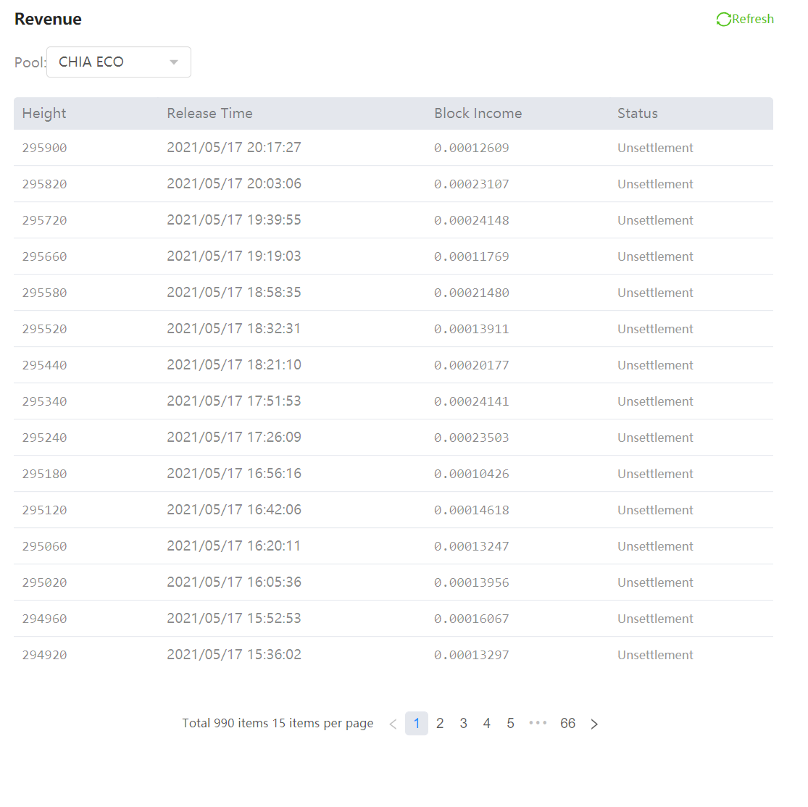808x807 pixels.
Task: Click page 5 in the pager
Action: [x=510, y=723]
